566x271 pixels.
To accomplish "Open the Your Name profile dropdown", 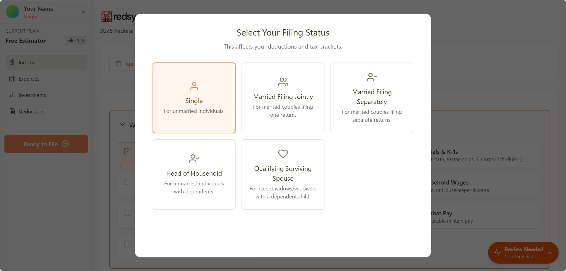I will coord(83,12).
